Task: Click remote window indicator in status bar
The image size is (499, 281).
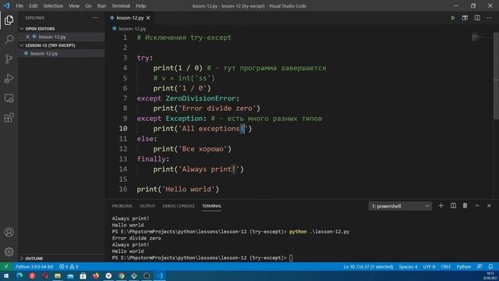Action: pos(6,266)
